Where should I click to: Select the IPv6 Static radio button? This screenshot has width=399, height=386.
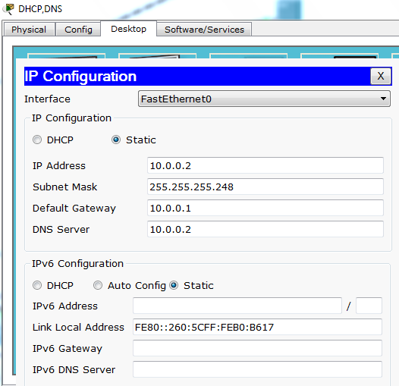pyautogui.click(x=174, y=285)
